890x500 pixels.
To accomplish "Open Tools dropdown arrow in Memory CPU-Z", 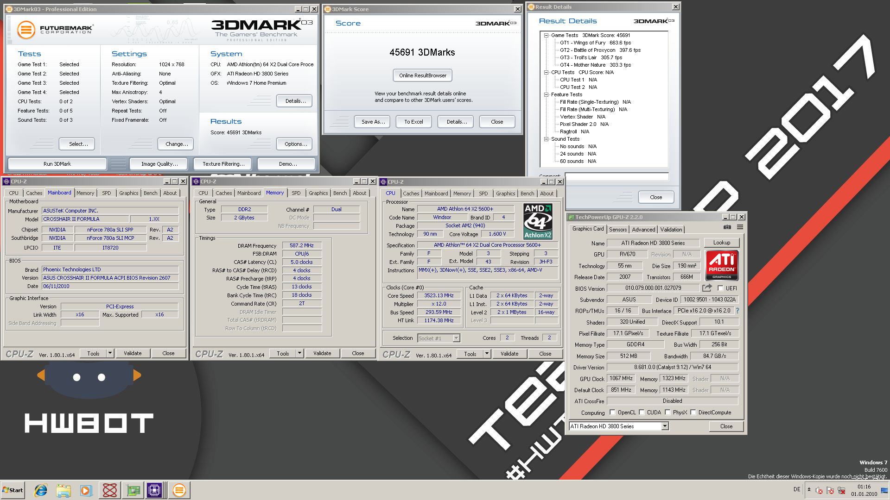I will pos(300,353).
